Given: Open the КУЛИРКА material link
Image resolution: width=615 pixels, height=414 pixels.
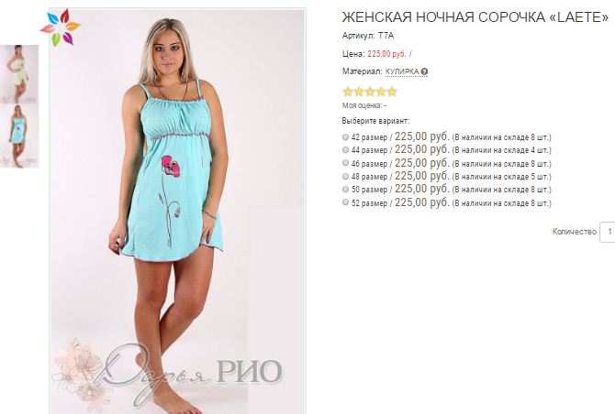Looking at the screenshot, I should coord(402,72).
